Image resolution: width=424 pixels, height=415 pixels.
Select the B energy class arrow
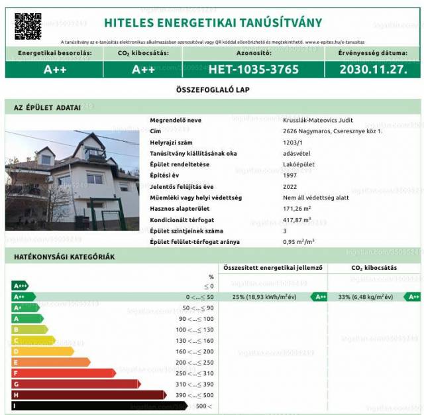pos(30,329)
